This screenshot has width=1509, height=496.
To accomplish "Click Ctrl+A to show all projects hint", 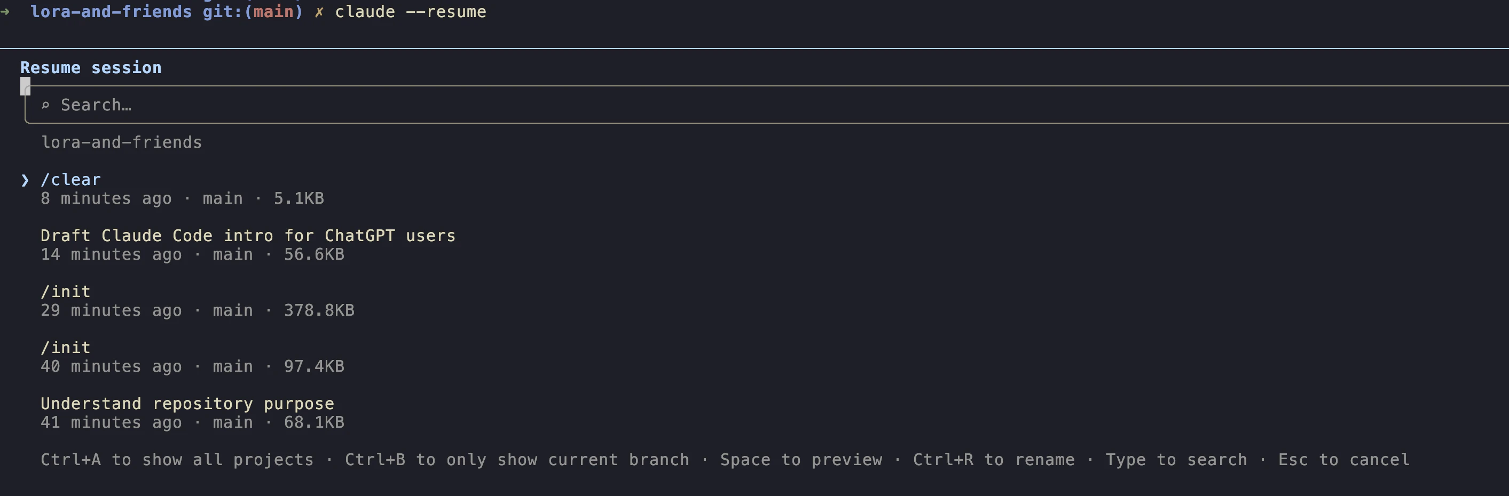I will click(x=177, y=460).
